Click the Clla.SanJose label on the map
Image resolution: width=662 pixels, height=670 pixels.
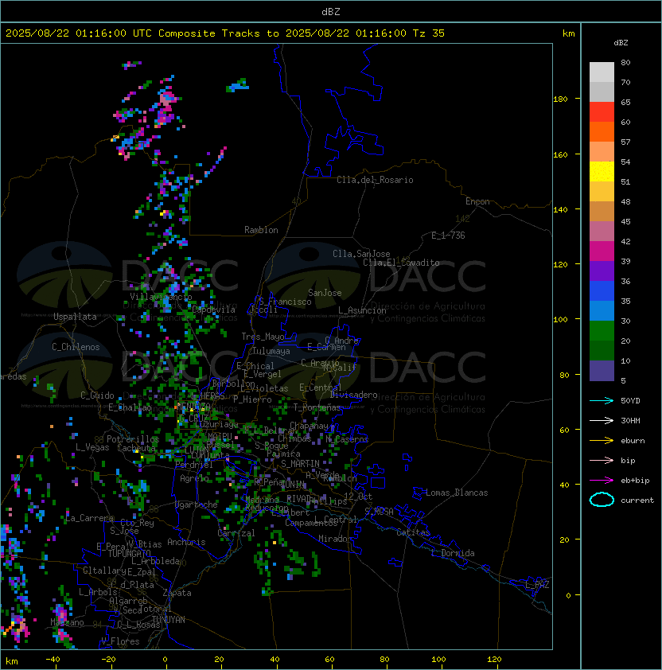(361, 254)
